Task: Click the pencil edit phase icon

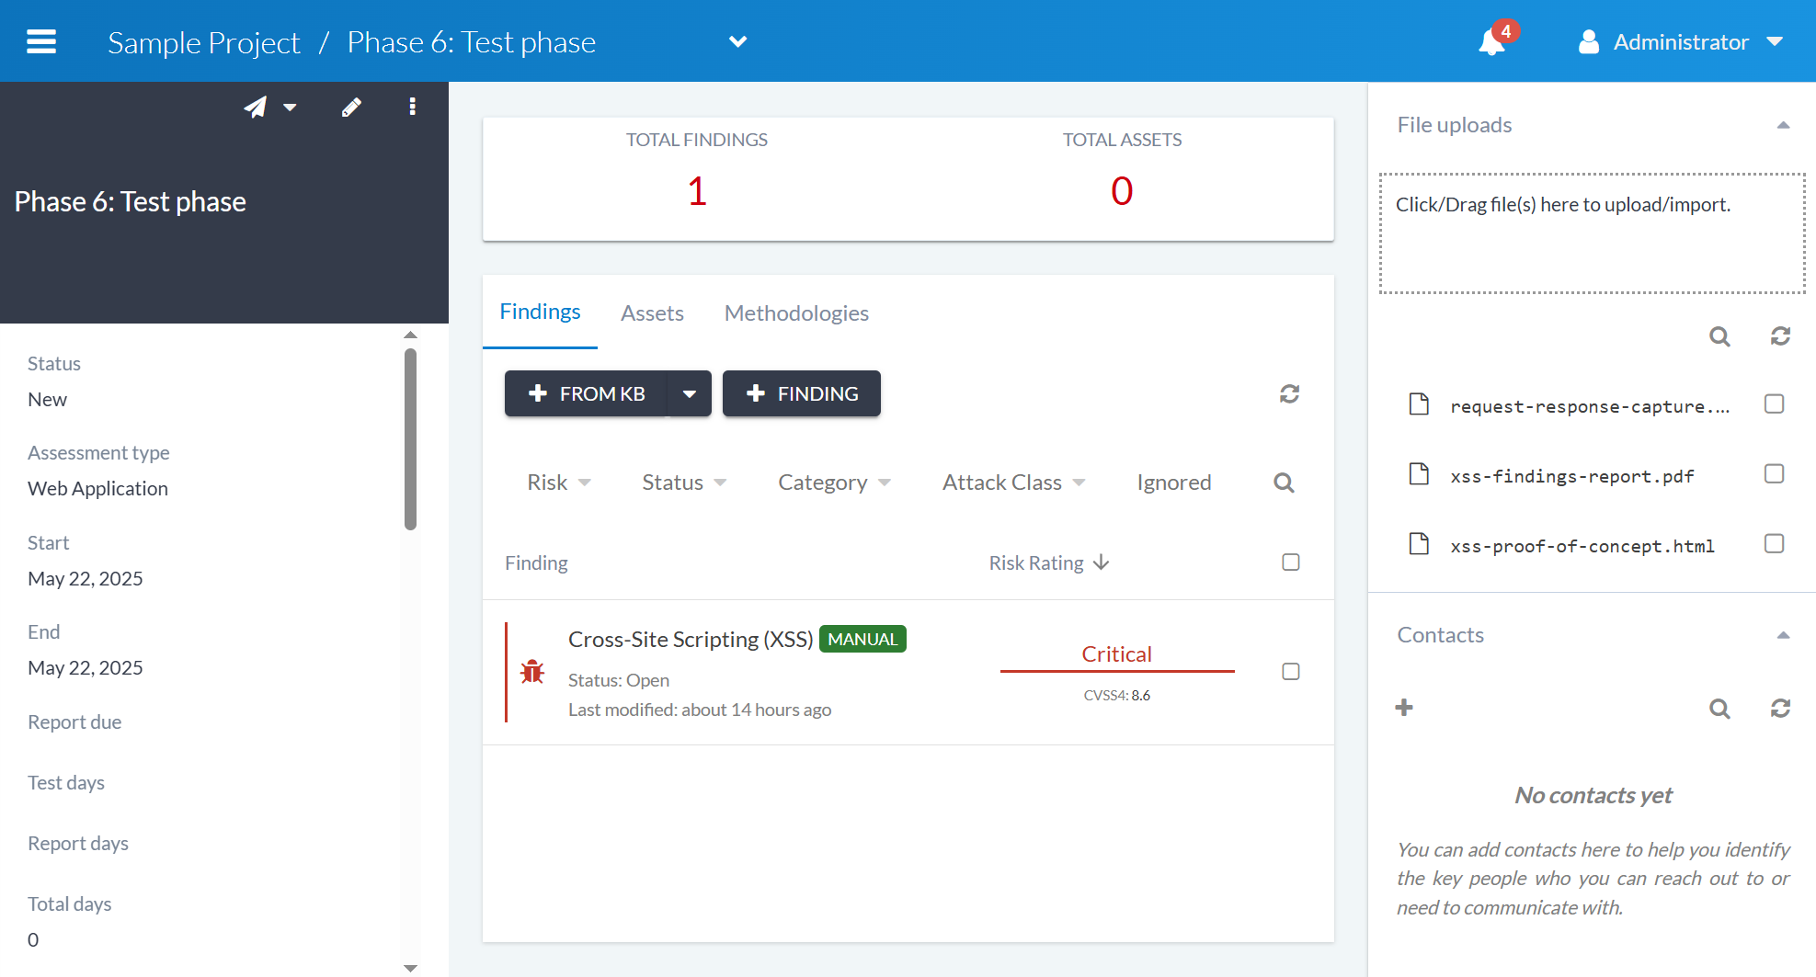Action: click(x=351, y=108)
